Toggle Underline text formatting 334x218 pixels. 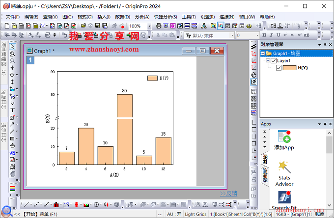[278, 35]
